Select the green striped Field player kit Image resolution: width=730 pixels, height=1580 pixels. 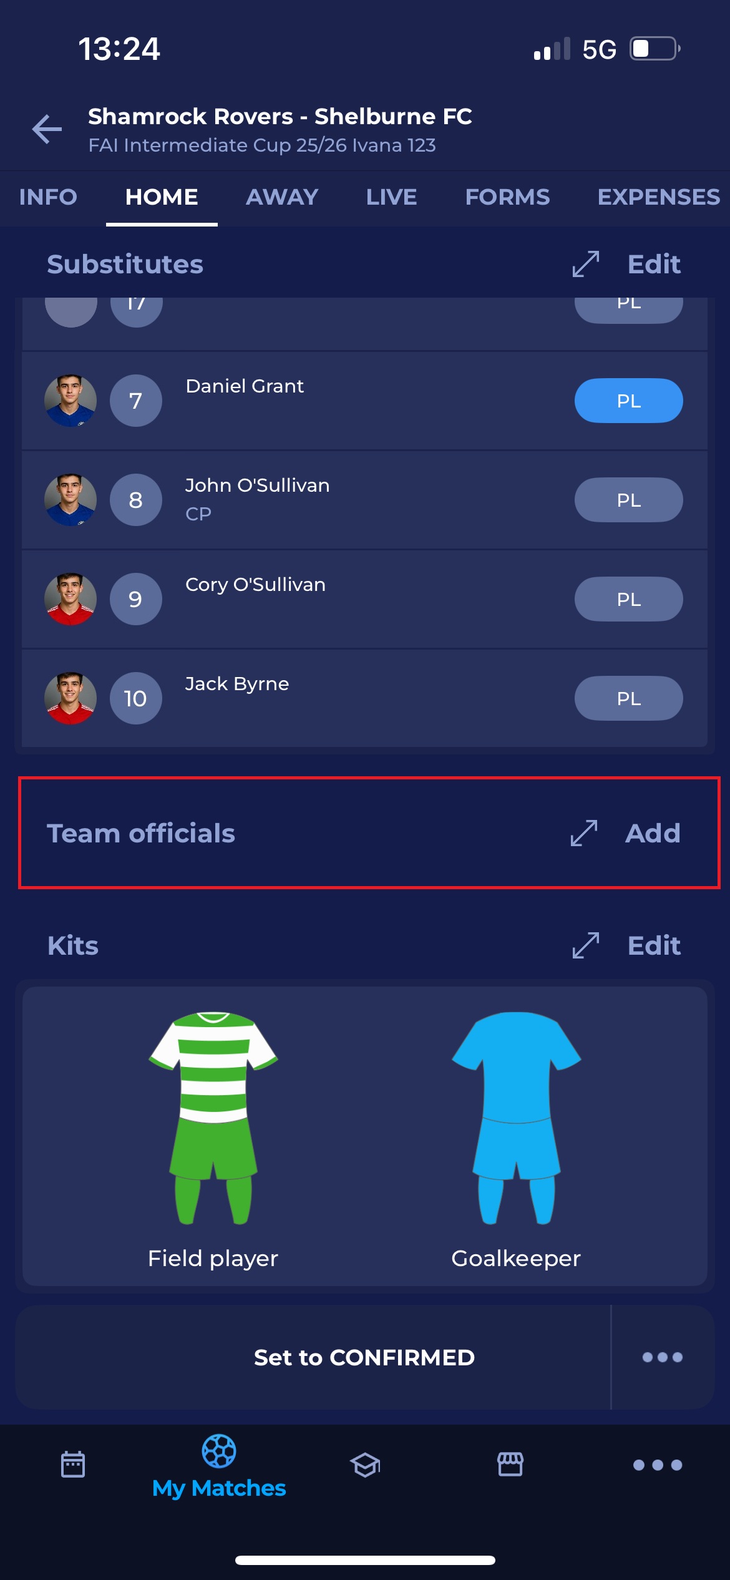point(213,1118)
